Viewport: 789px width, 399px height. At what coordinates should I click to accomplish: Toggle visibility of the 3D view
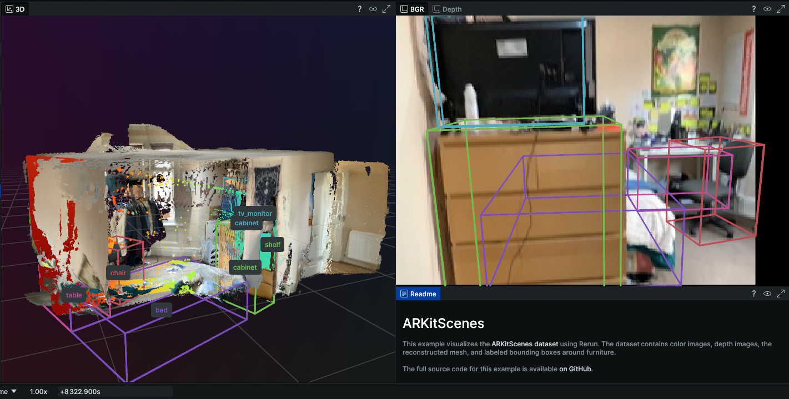point(373,9)
